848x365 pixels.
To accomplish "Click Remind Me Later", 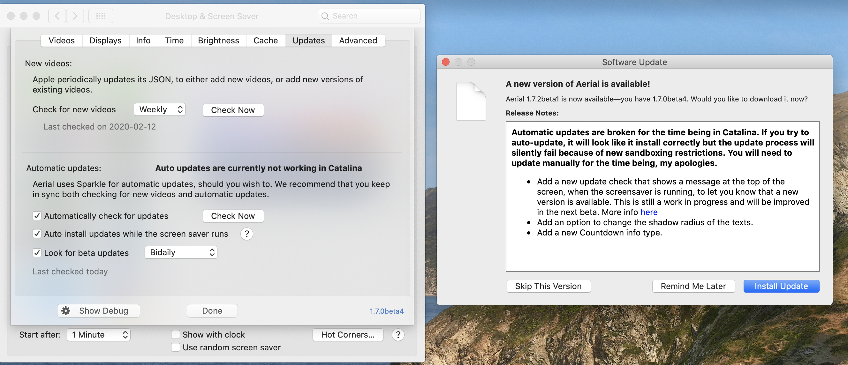I will [693, 286].
